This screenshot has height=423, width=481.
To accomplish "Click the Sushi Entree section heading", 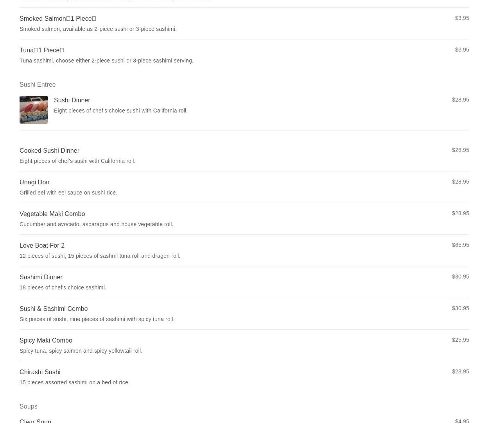I will 38,84.
